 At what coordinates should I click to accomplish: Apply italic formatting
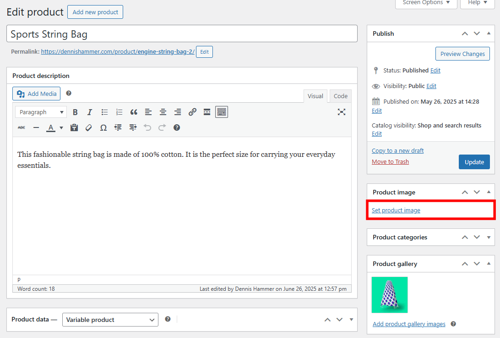(x=90, y=111)
